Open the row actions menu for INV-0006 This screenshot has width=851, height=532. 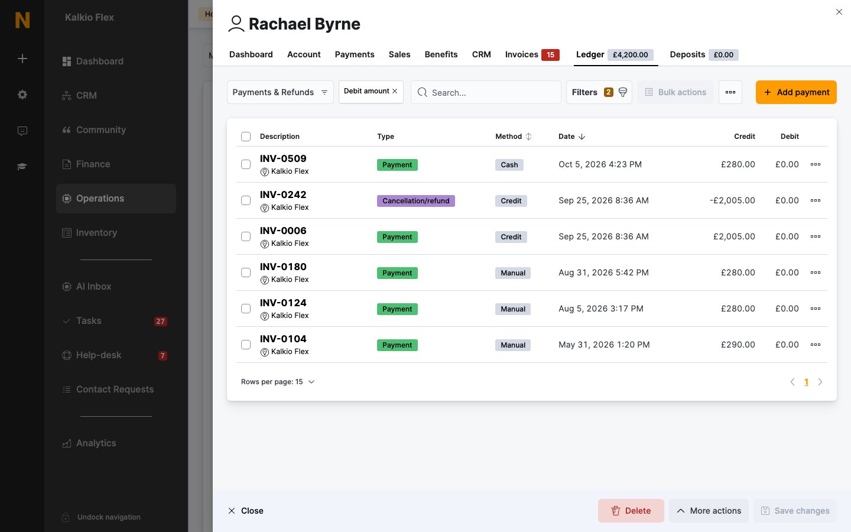point(816,236)
